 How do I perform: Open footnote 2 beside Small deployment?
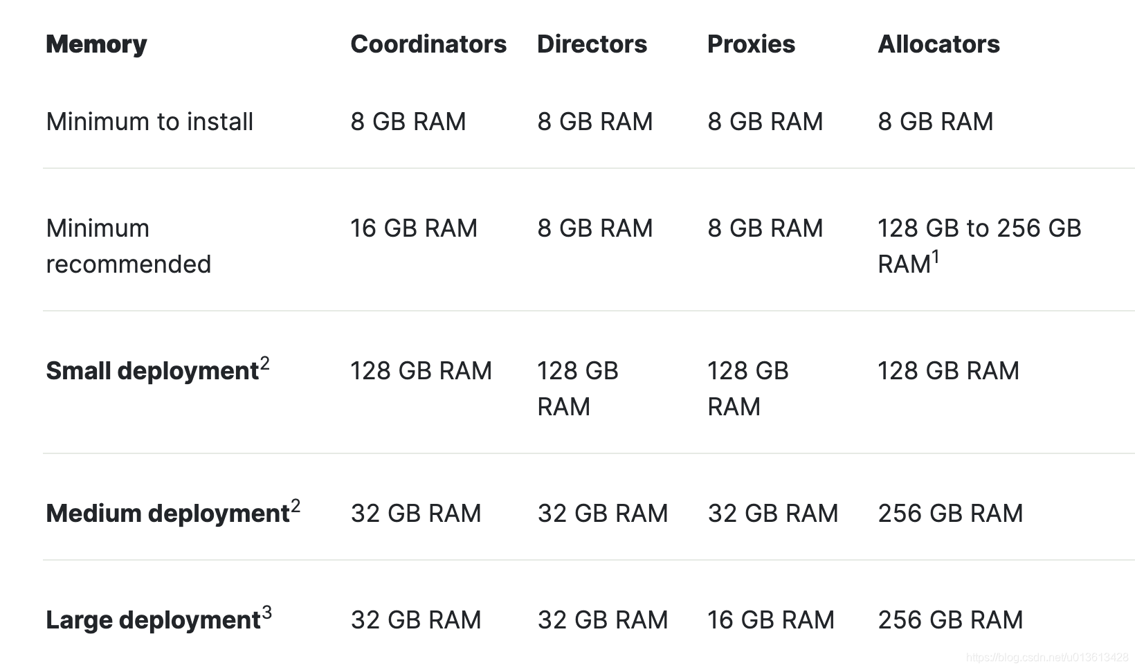tap(264, 363)
